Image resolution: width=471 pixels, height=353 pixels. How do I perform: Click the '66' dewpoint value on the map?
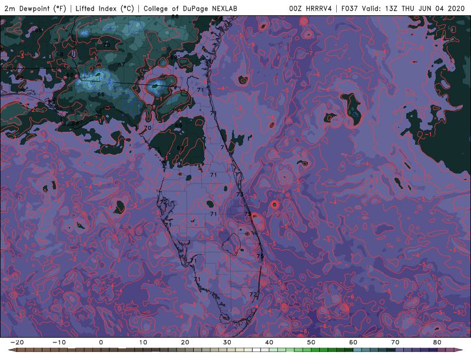click(101, 94)
